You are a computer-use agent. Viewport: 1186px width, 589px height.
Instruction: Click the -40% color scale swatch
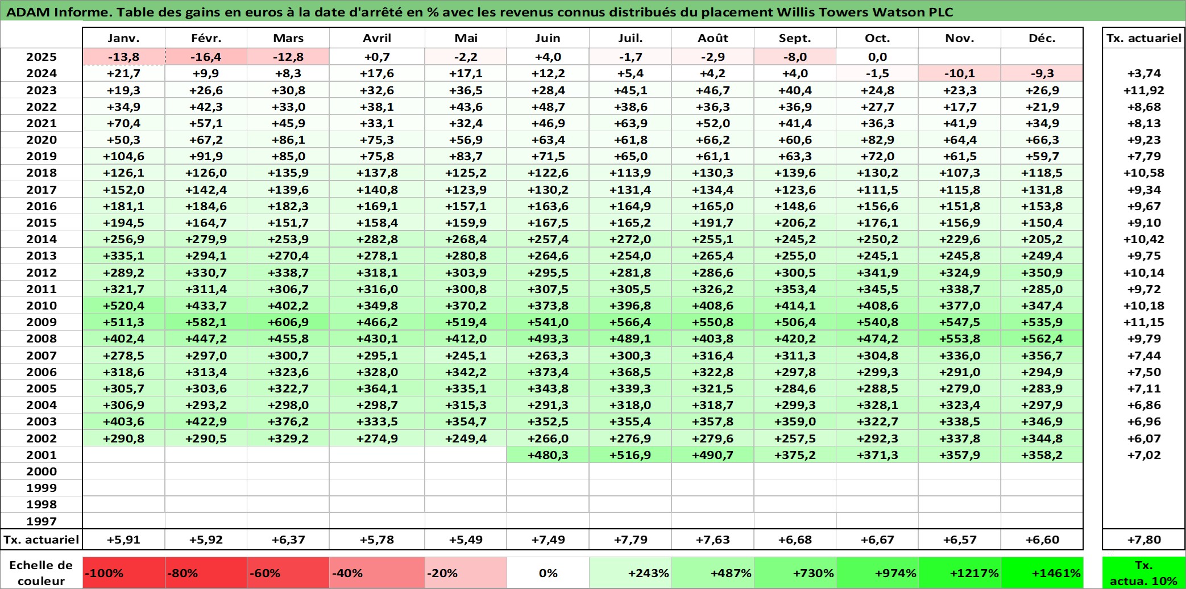377,573
